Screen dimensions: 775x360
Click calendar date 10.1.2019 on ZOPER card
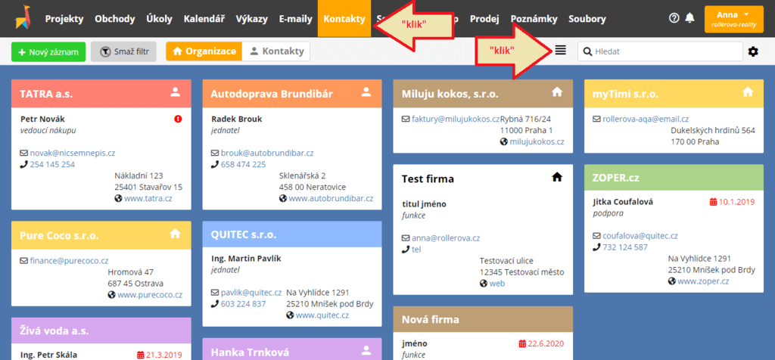[x=732, y=201]
